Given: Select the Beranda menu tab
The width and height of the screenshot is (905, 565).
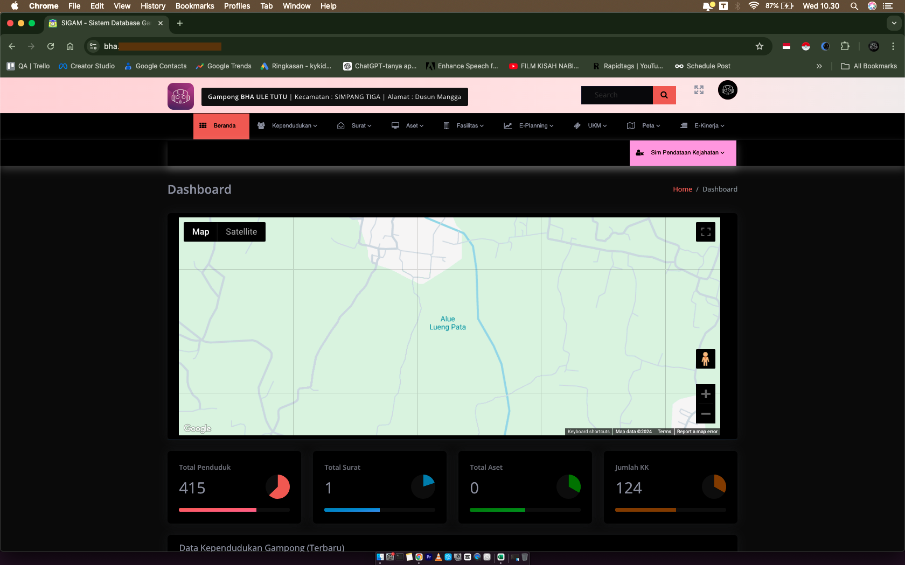Looking at the screenshot, I should 221,126.
